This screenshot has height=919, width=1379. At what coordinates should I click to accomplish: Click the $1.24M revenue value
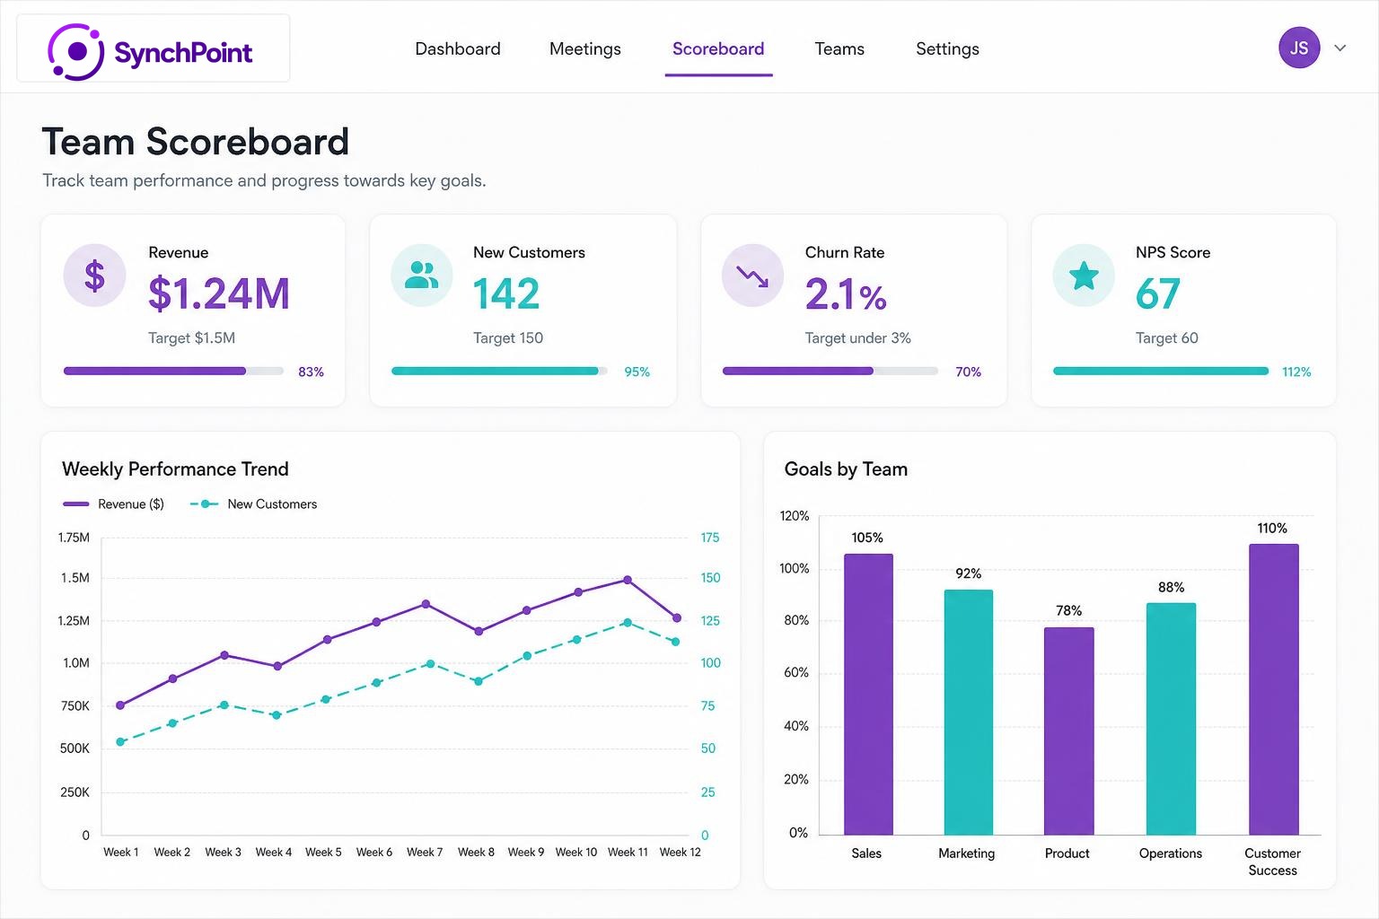click(219, 293)
